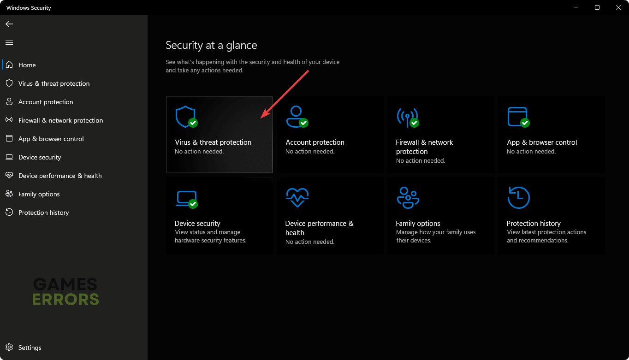This screenshot has width=629, height=360.
Task: Click the Virus & threat protection shield tile icon
Action: pyautogui.click(x=186, y=117)
